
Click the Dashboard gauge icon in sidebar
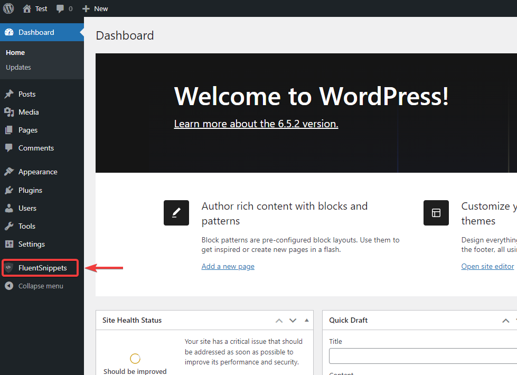[9, 32]
